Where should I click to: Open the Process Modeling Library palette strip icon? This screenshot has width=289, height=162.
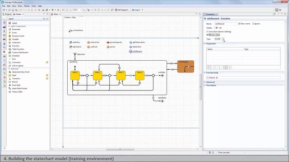pos(4,22)
